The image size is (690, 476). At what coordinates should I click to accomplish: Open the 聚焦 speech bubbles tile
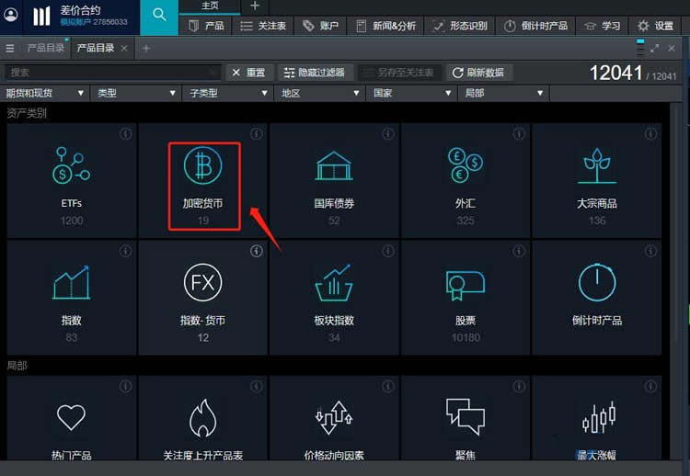[466, 418]
